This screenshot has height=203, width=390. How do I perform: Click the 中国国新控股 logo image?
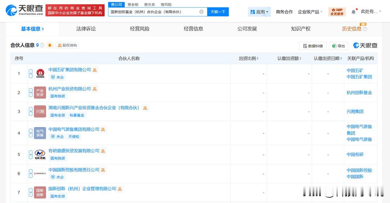(x=40, y=173)
